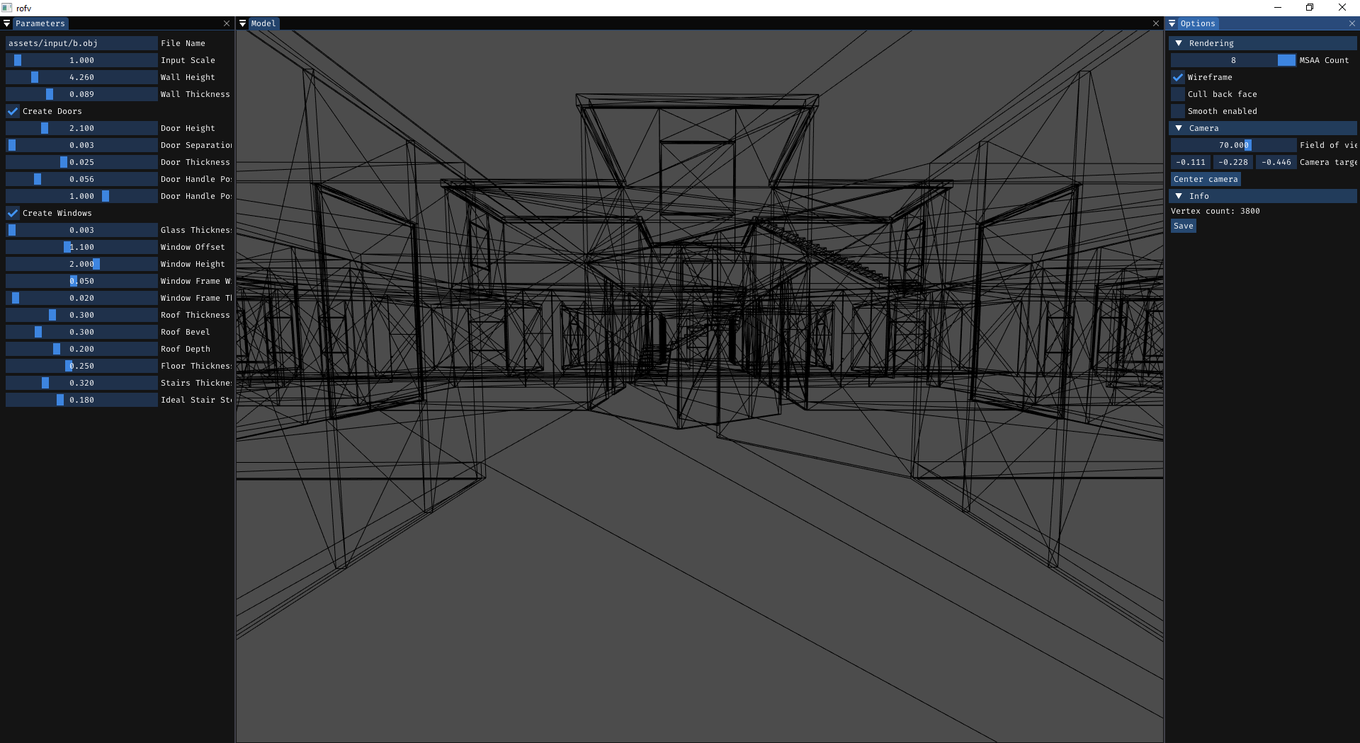Click the Glass Thickness slider

81,230
